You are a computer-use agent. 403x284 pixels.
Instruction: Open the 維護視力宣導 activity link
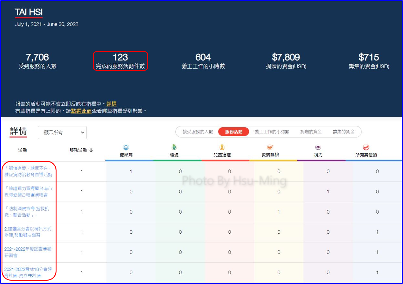(x=28, y=192)
